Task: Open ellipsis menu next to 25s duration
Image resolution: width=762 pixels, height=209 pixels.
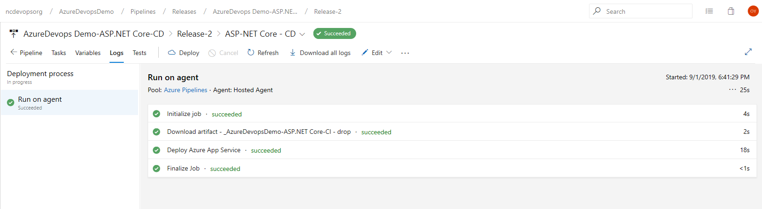Action: [733, 89]
